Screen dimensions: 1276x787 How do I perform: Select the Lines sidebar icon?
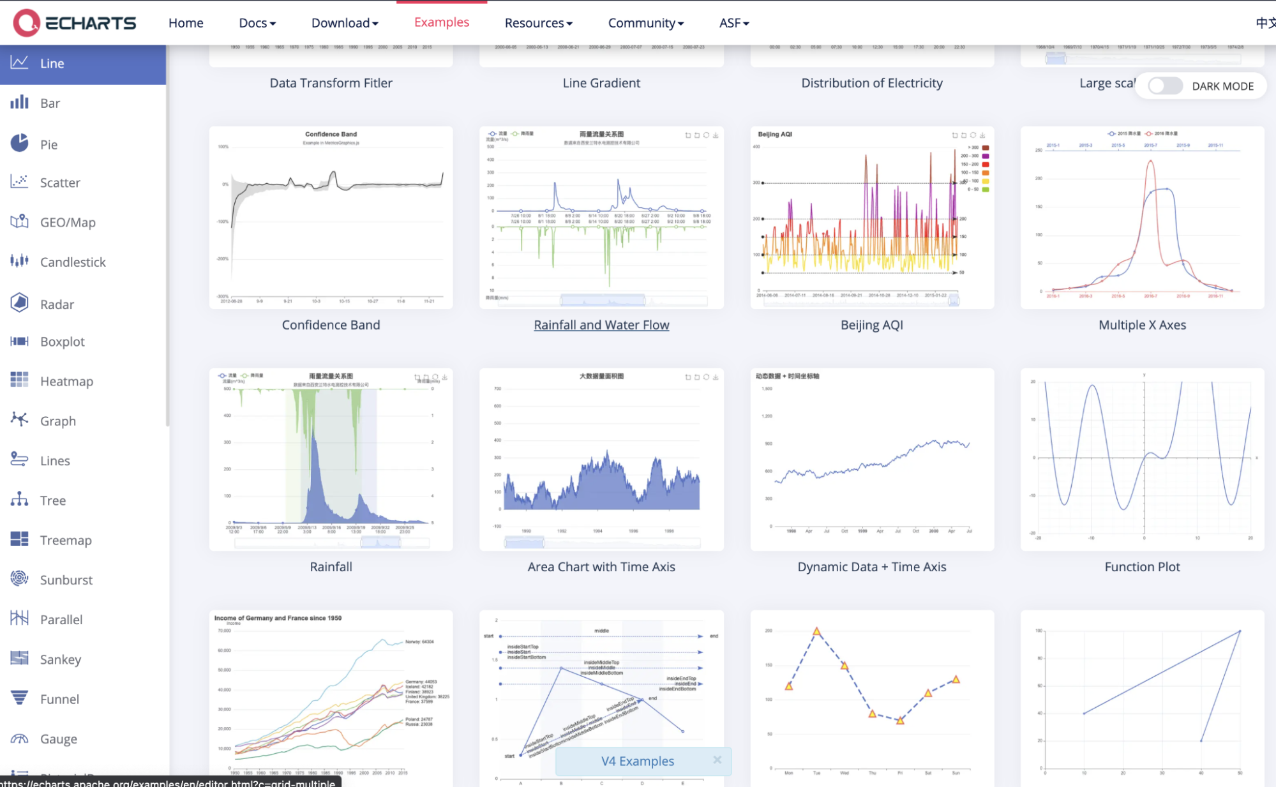19,460
